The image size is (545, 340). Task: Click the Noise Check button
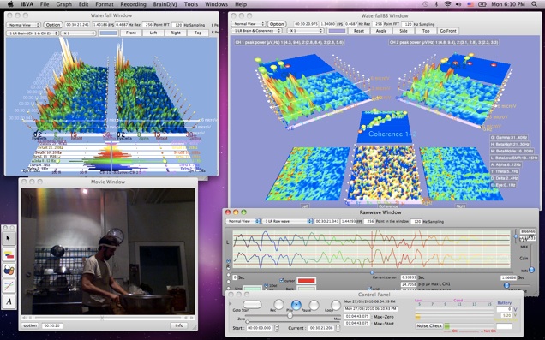[429, 325]
